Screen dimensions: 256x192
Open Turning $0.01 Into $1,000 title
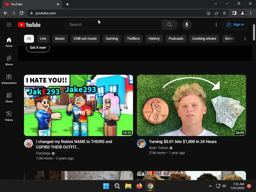pos(183,141)
